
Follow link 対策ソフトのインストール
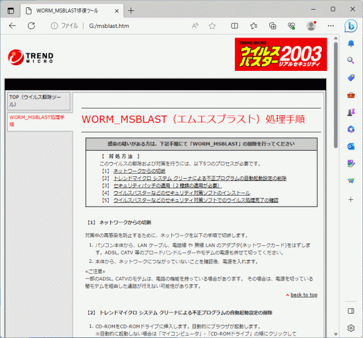click(181, 193)
